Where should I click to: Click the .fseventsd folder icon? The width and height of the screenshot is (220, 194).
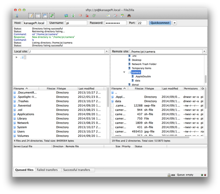pyautogui.click(x=14, y=106)
